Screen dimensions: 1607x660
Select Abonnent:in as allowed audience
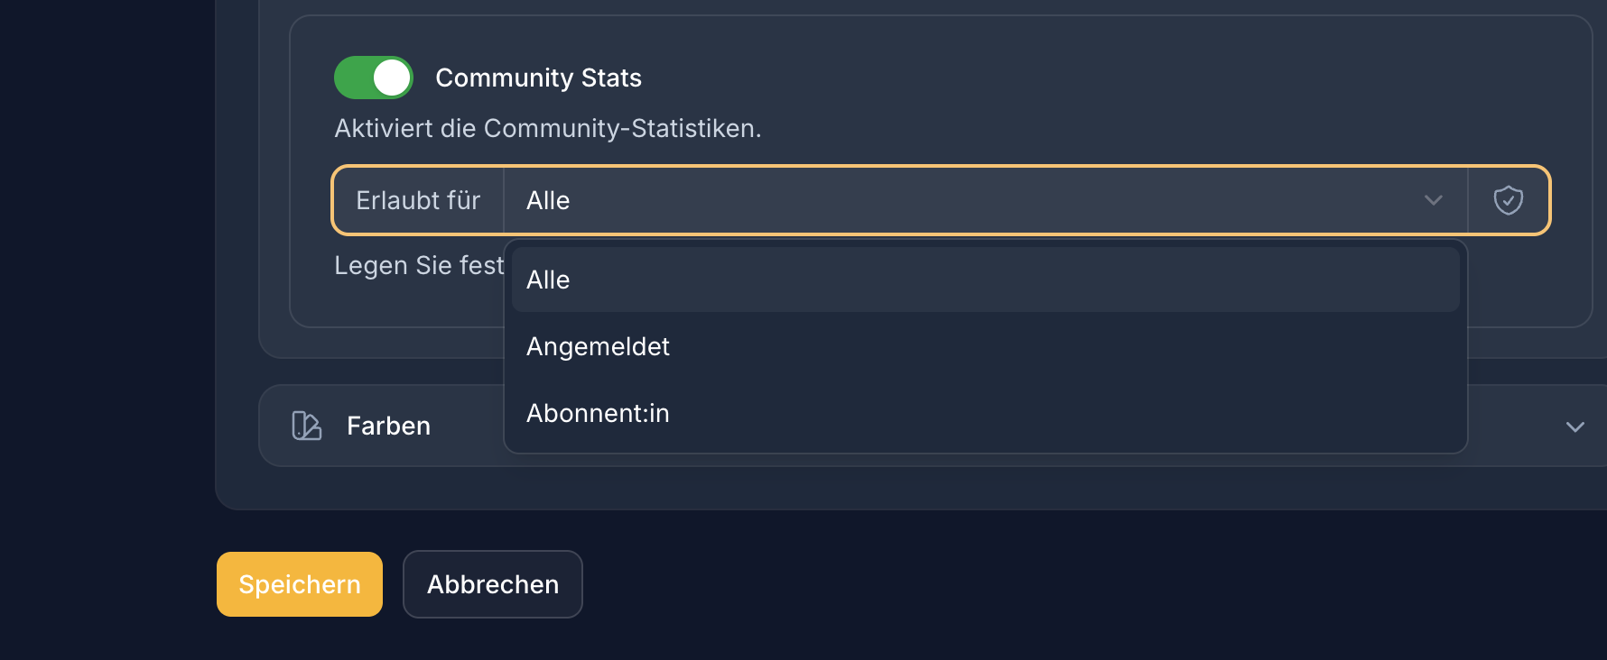pos(598,413)
